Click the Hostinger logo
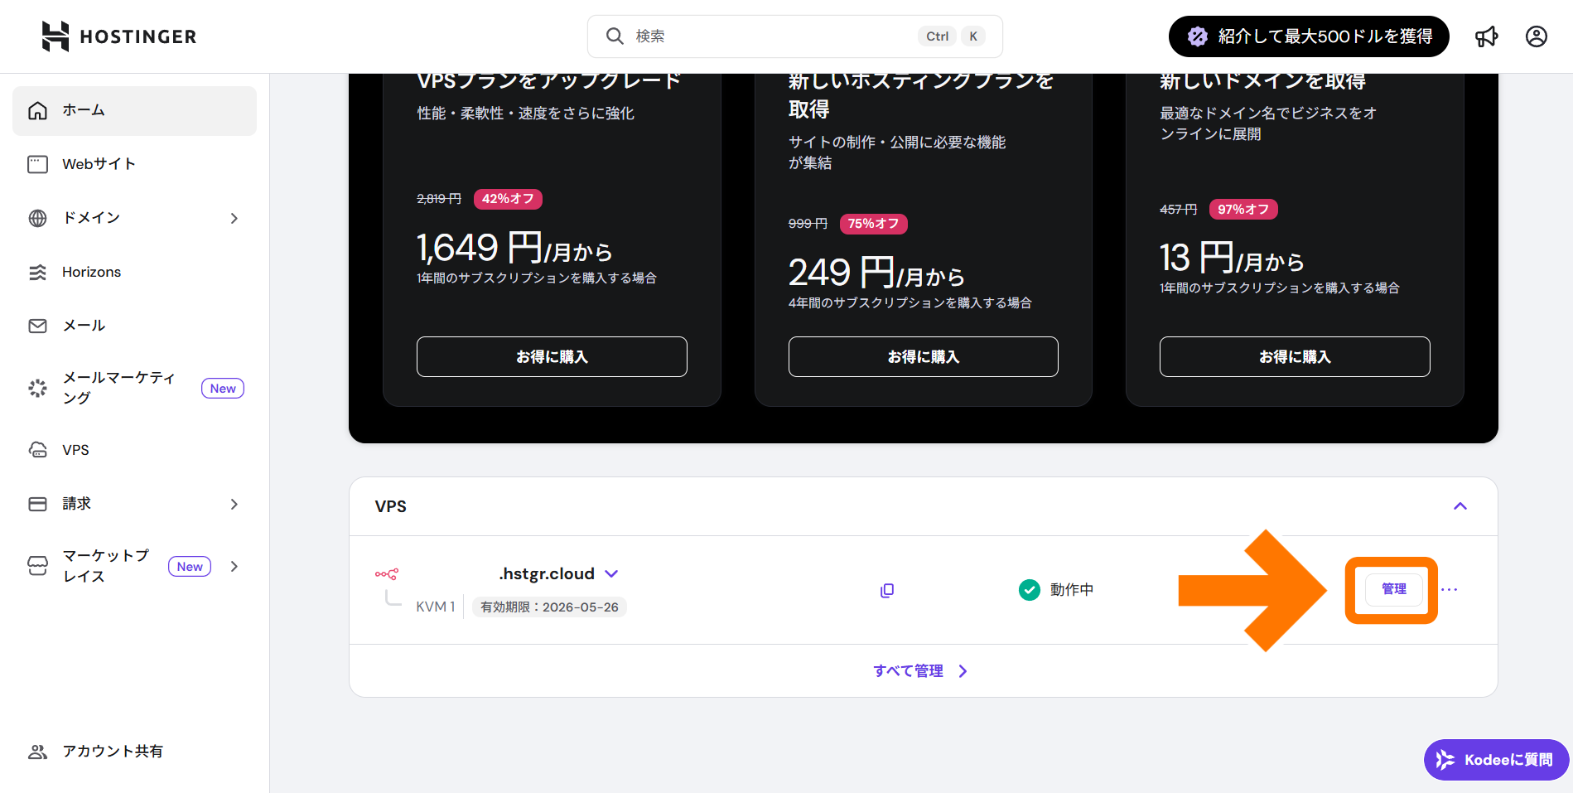The width and height of the screenshot is (1573, 793). 118,36
